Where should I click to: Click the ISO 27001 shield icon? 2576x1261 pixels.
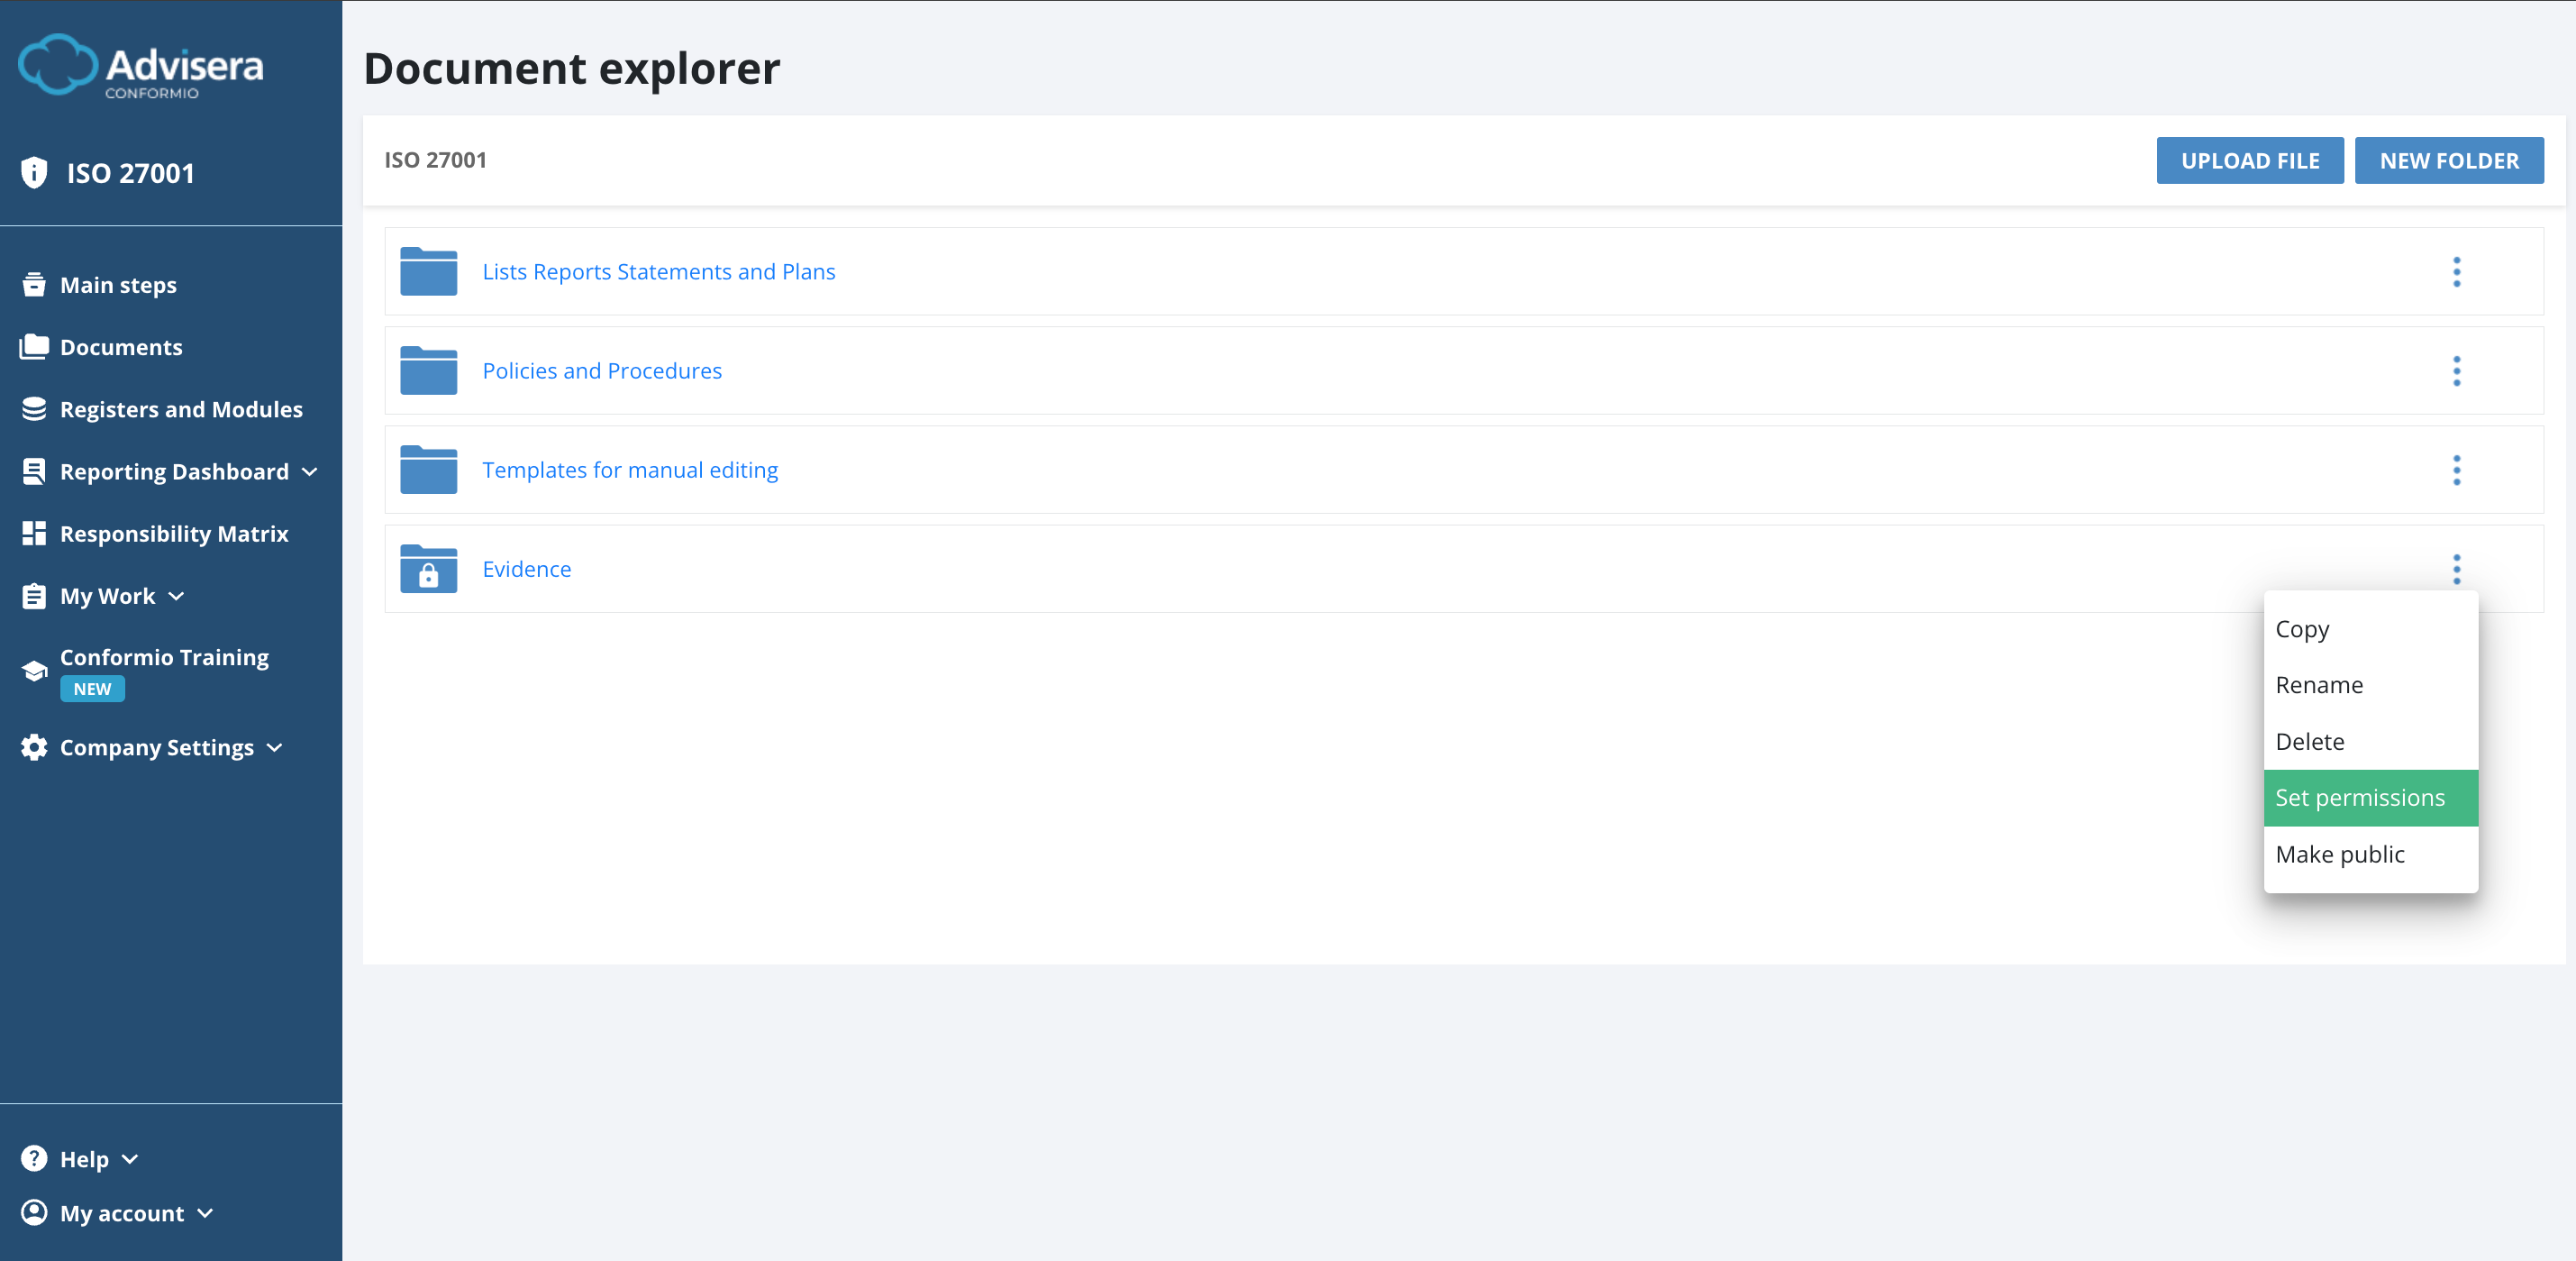(35, 172)
